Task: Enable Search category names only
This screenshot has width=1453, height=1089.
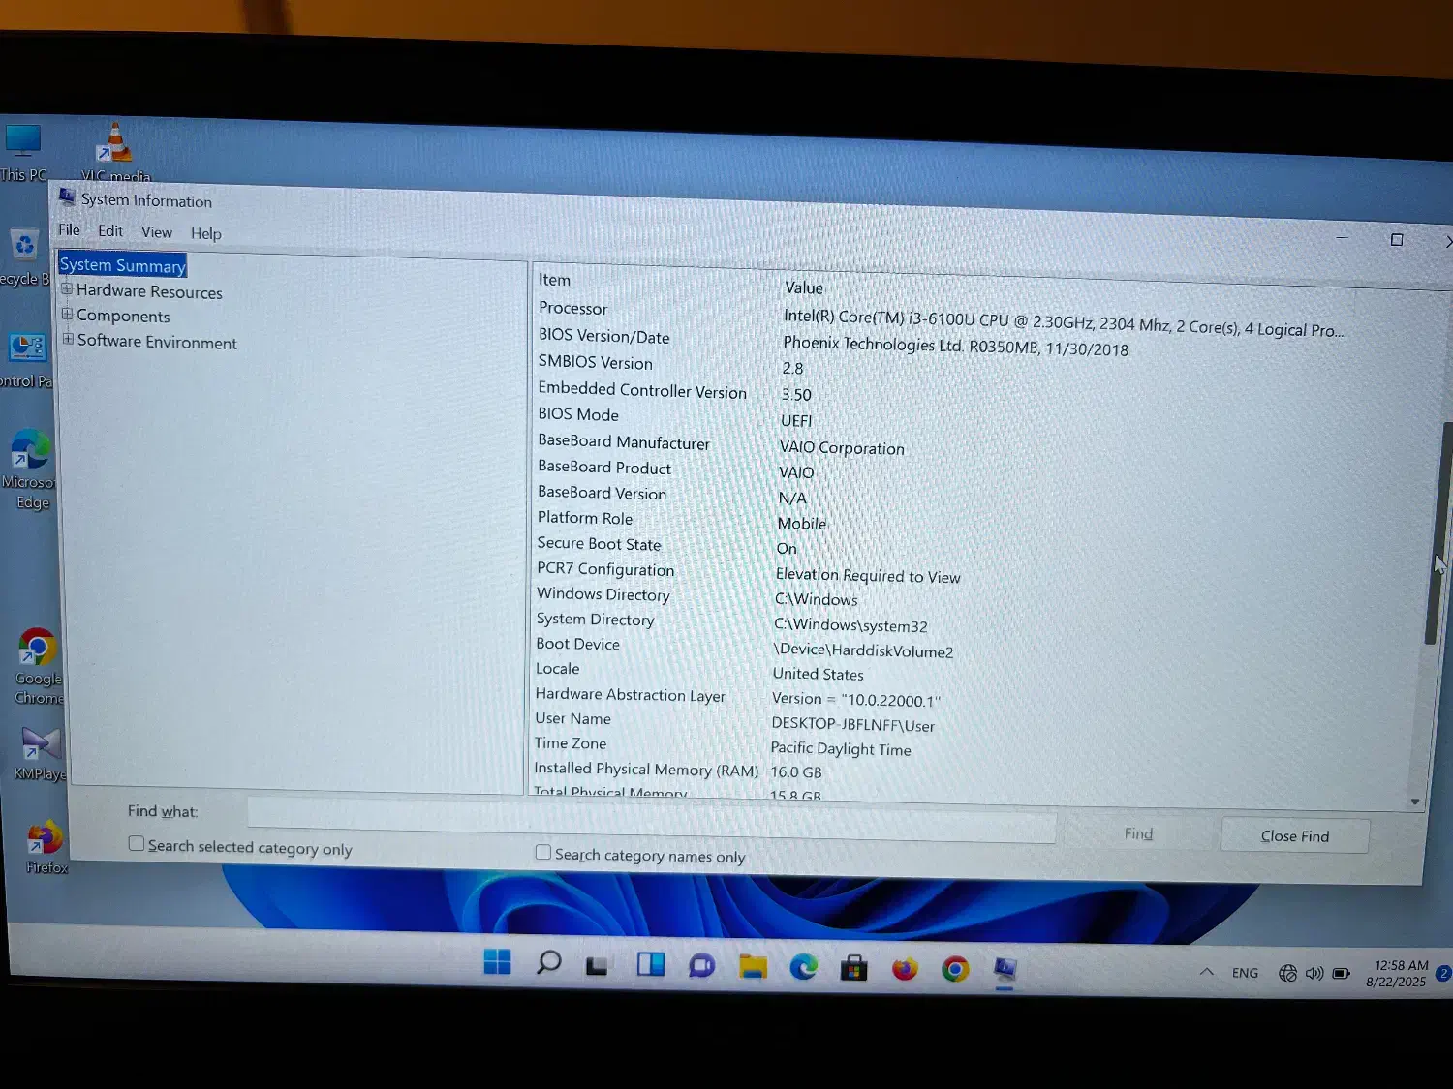Action: pyautogui.click(x=543, y=852)
